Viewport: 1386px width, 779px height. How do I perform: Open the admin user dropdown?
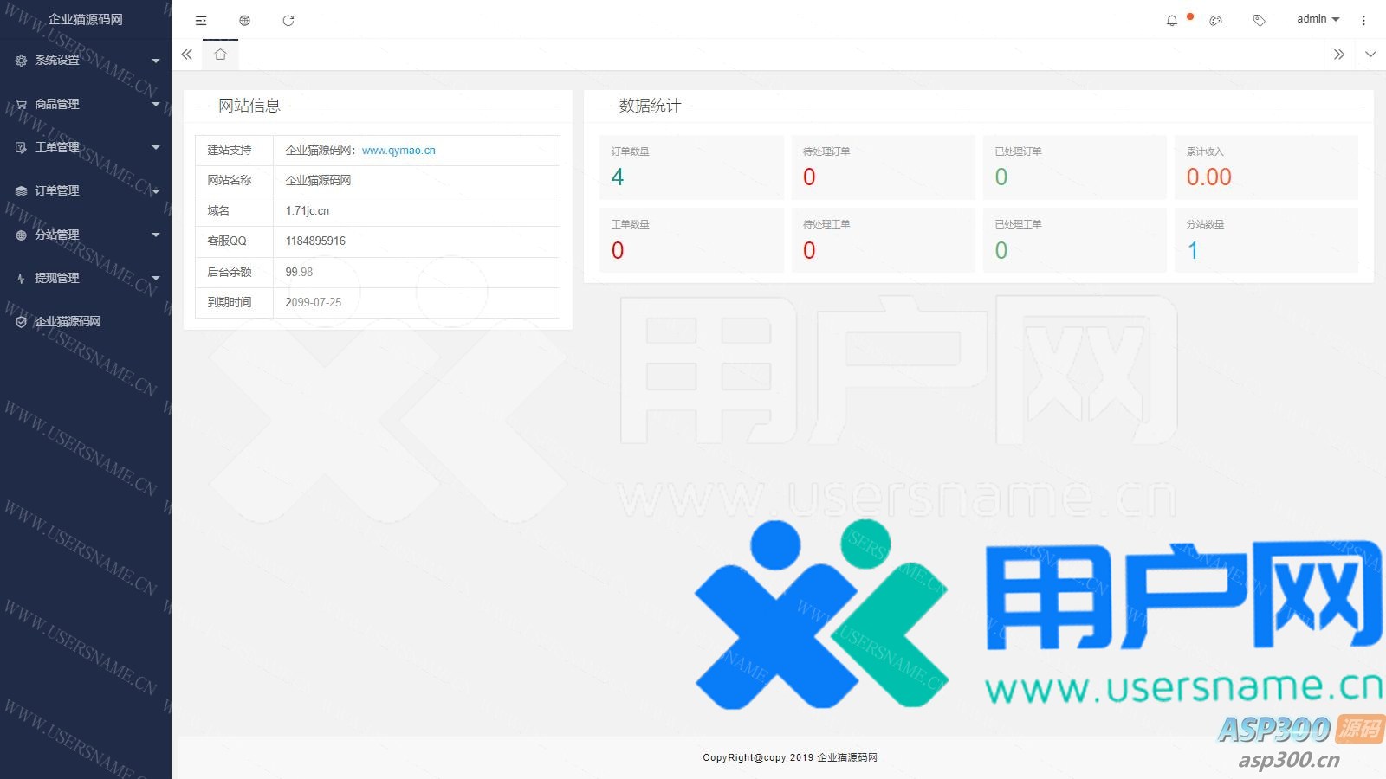coord(1318,19)
